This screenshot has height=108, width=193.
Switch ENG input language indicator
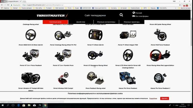click(x=177, y=105)
